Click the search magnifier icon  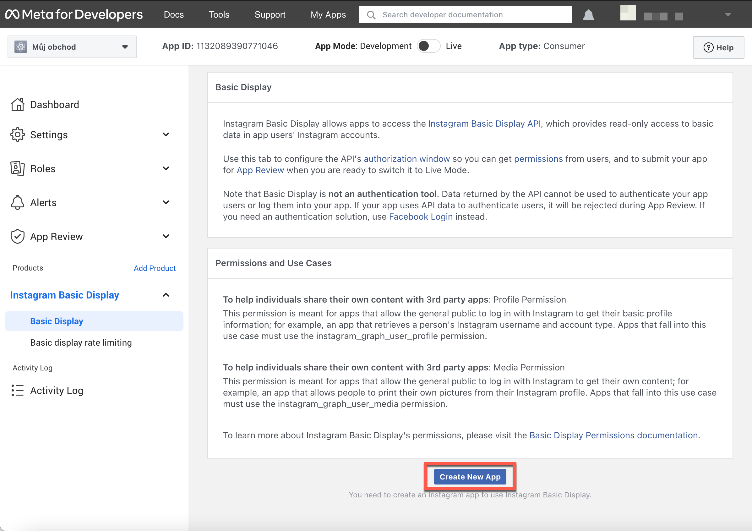371,15
